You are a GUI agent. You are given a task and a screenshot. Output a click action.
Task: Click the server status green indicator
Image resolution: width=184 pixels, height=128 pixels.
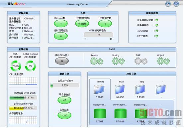[157, 25]
